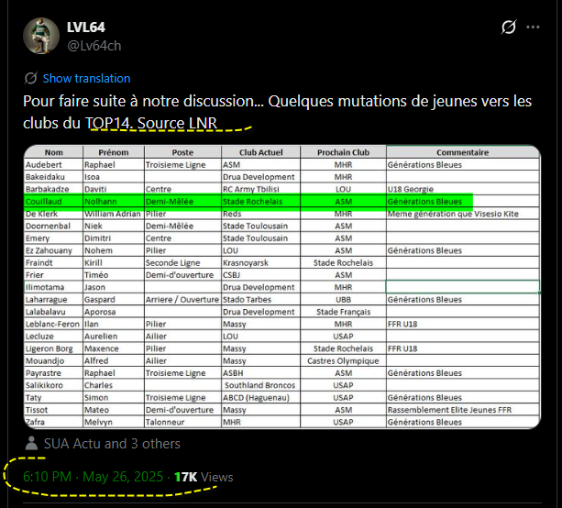
Task: Click the Meme génération que Visesio Kite cell
Action: pos(463,214)
